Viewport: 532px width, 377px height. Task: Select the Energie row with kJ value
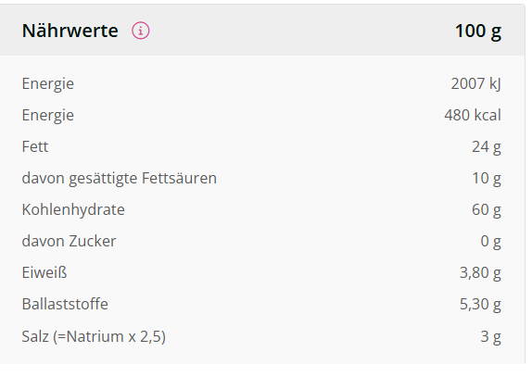click(x=261, y=83)
